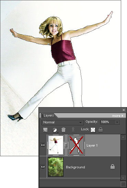
Task: Click the Opacity 100% value field
Action: [x=107, y=122]
